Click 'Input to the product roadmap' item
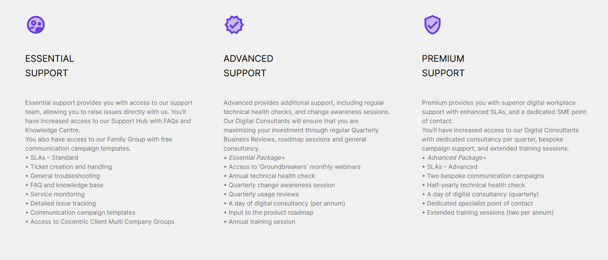The image size is (608, 260). [x=269, y=212]
